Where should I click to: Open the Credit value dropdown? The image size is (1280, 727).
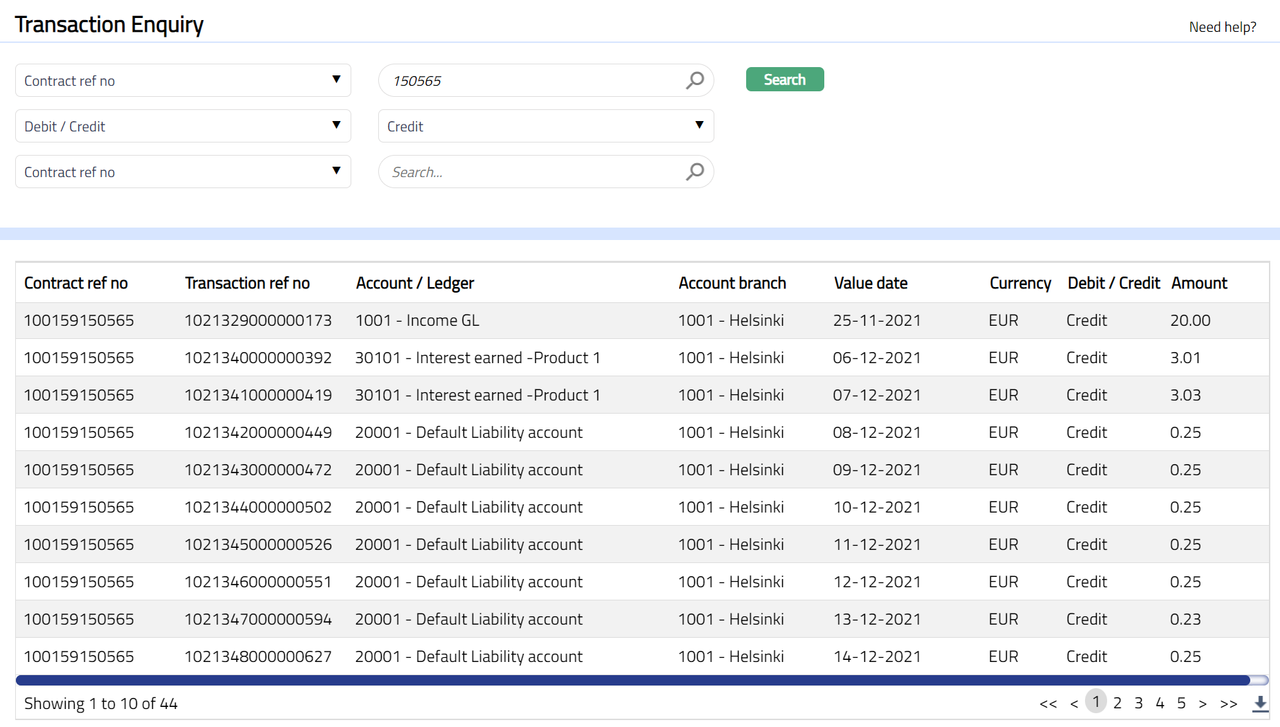pos(546,126)
